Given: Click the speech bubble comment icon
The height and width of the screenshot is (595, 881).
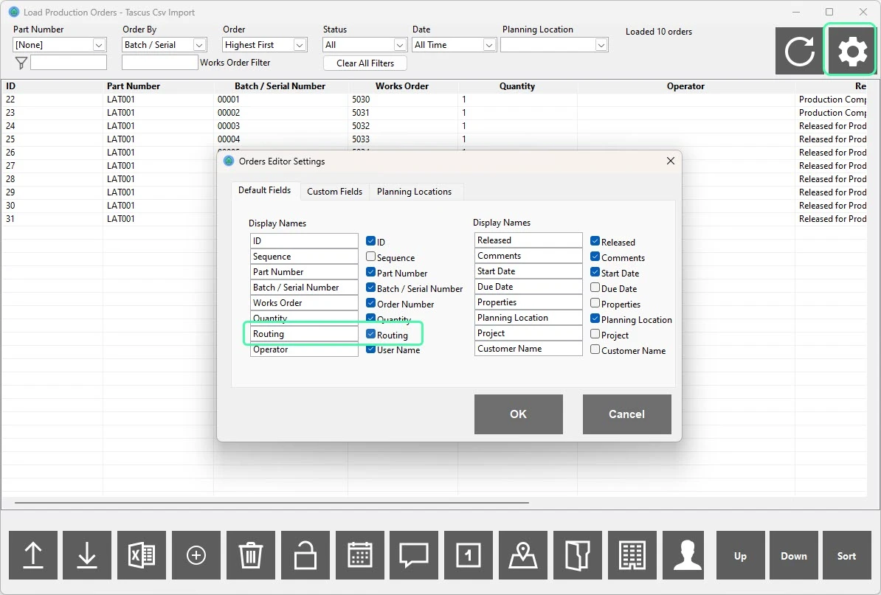Looking at the screenshot, I should (414, 555).
